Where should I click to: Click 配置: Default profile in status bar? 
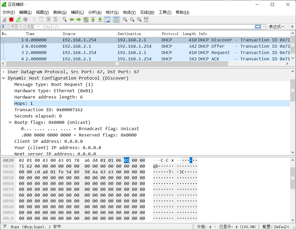tap(276, 227)
